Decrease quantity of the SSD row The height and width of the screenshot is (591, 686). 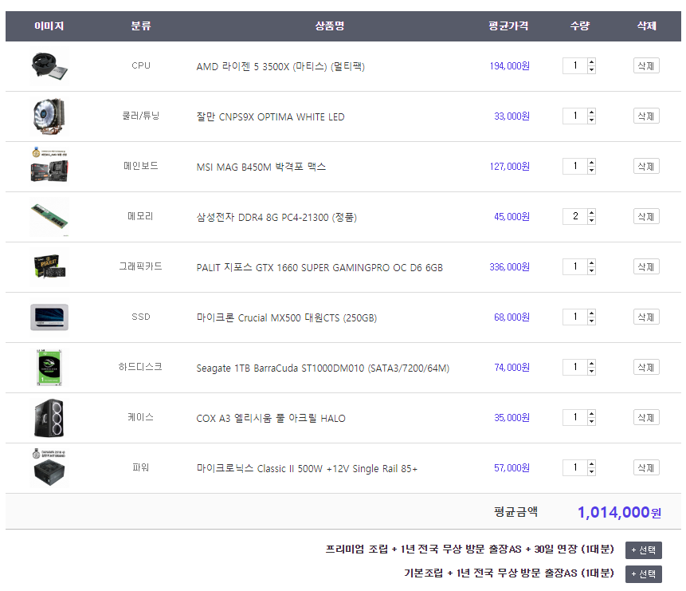(591, 321)
